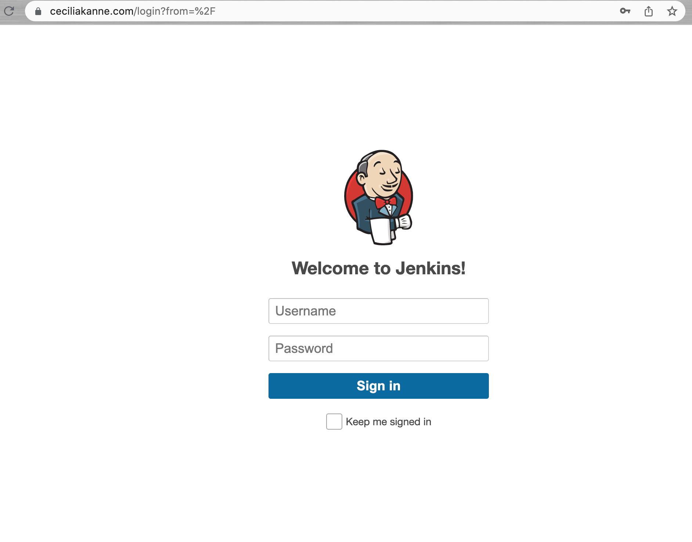Enable Keep me signed in checkbox
This screenshot has height=542, width=692.
tap(334, 422)
